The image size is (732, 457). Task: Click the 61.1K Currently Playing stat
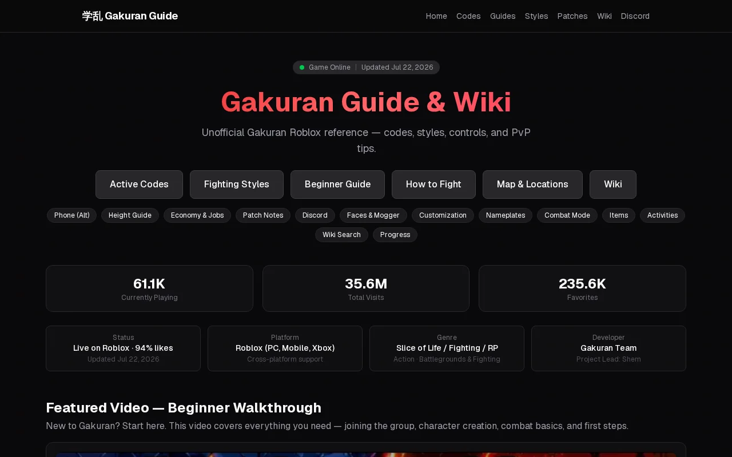point(149,288)
